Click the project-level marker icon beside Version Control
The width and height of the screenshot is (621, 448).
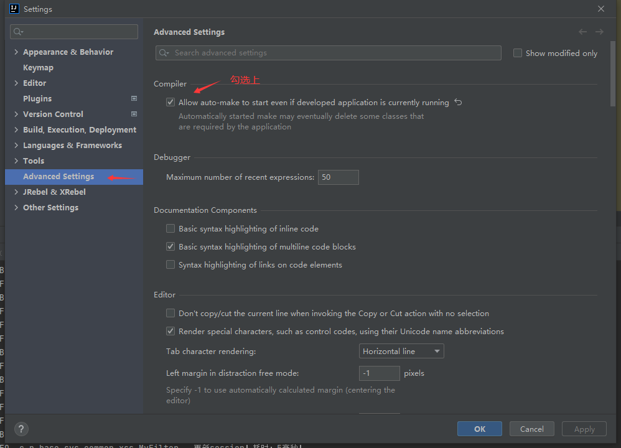[x=134, y=114]
